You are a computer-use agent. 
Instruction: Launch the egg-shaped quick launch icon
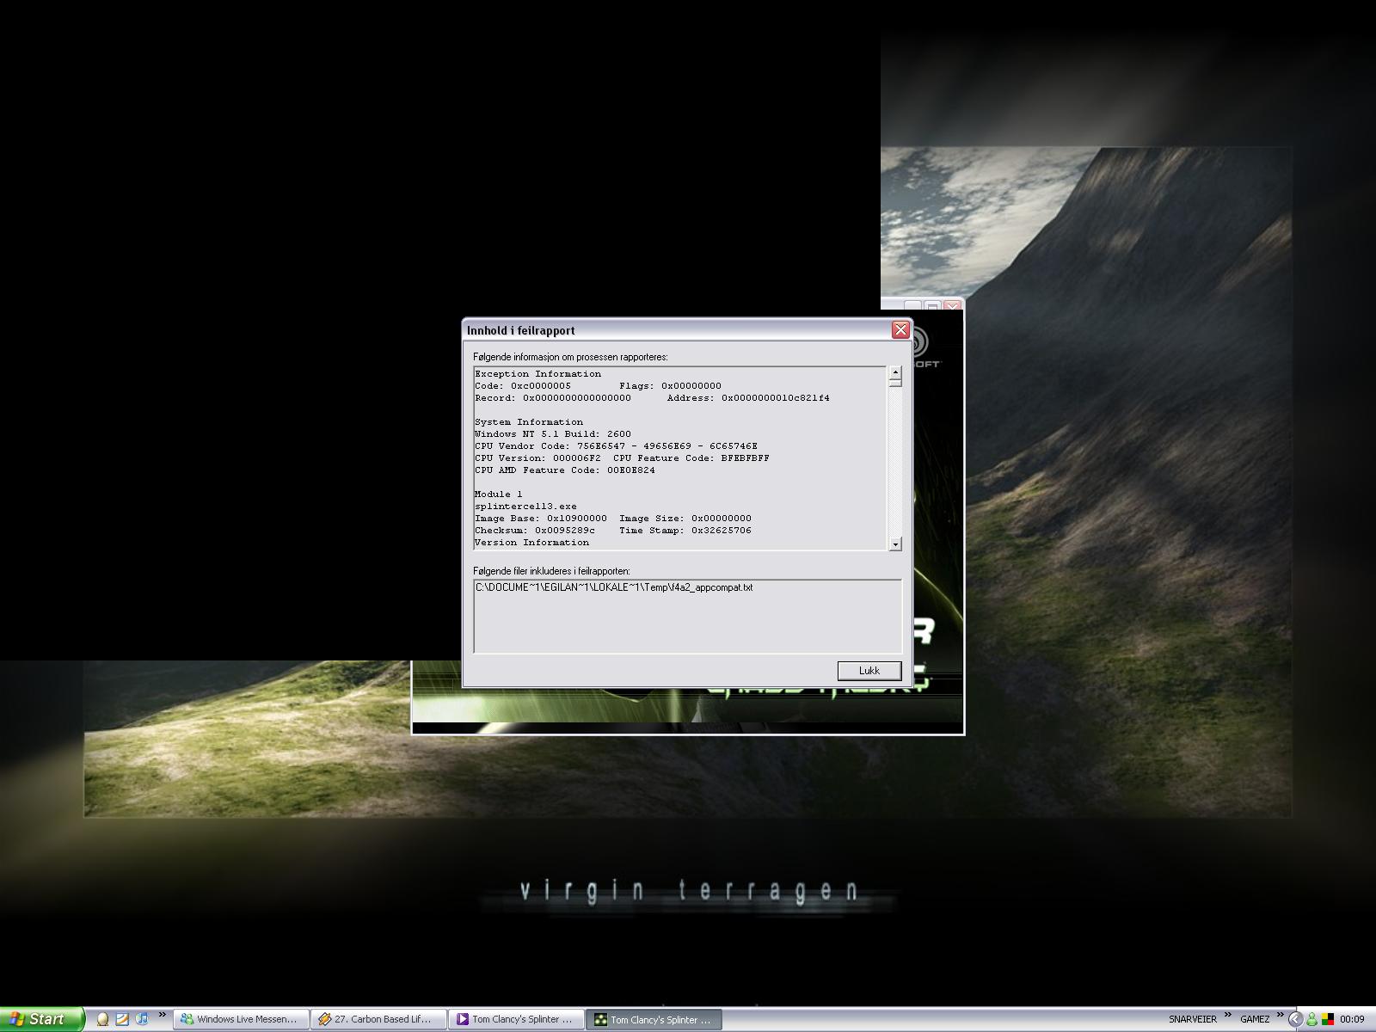tap(102, 1019)
